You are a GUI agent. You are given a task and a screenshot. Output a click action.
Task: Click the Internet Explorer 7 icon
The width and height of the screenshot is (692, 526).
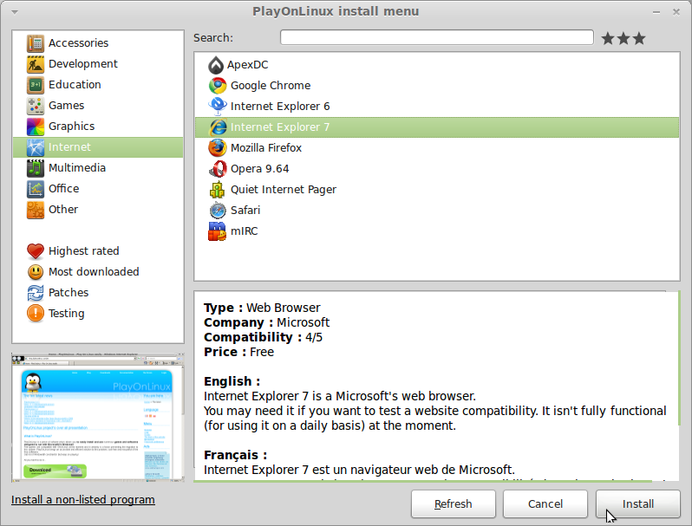coord(218,127)
